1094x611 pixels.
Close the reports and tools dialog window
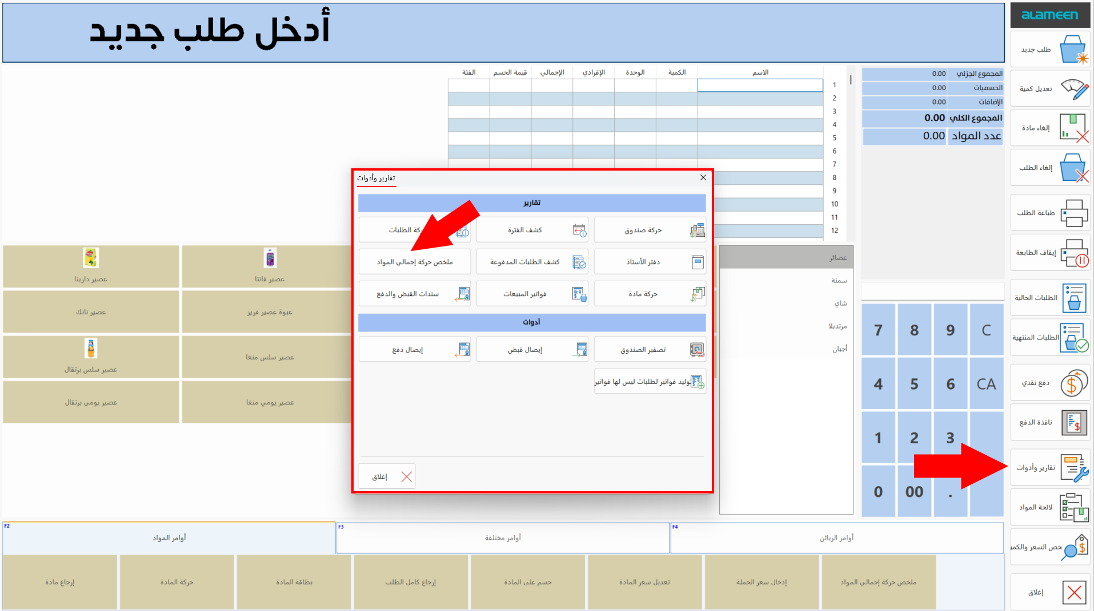[x=703, y=177]
